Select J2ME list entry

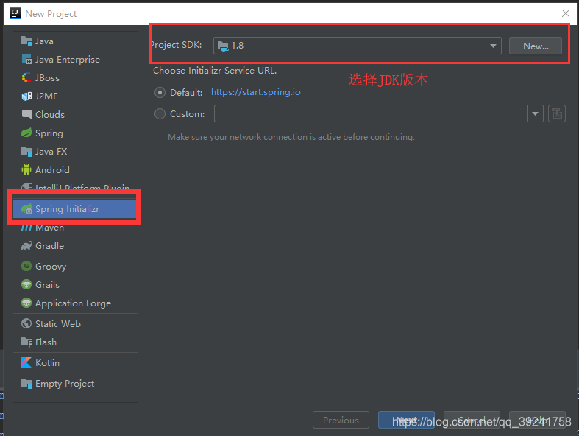75,96
